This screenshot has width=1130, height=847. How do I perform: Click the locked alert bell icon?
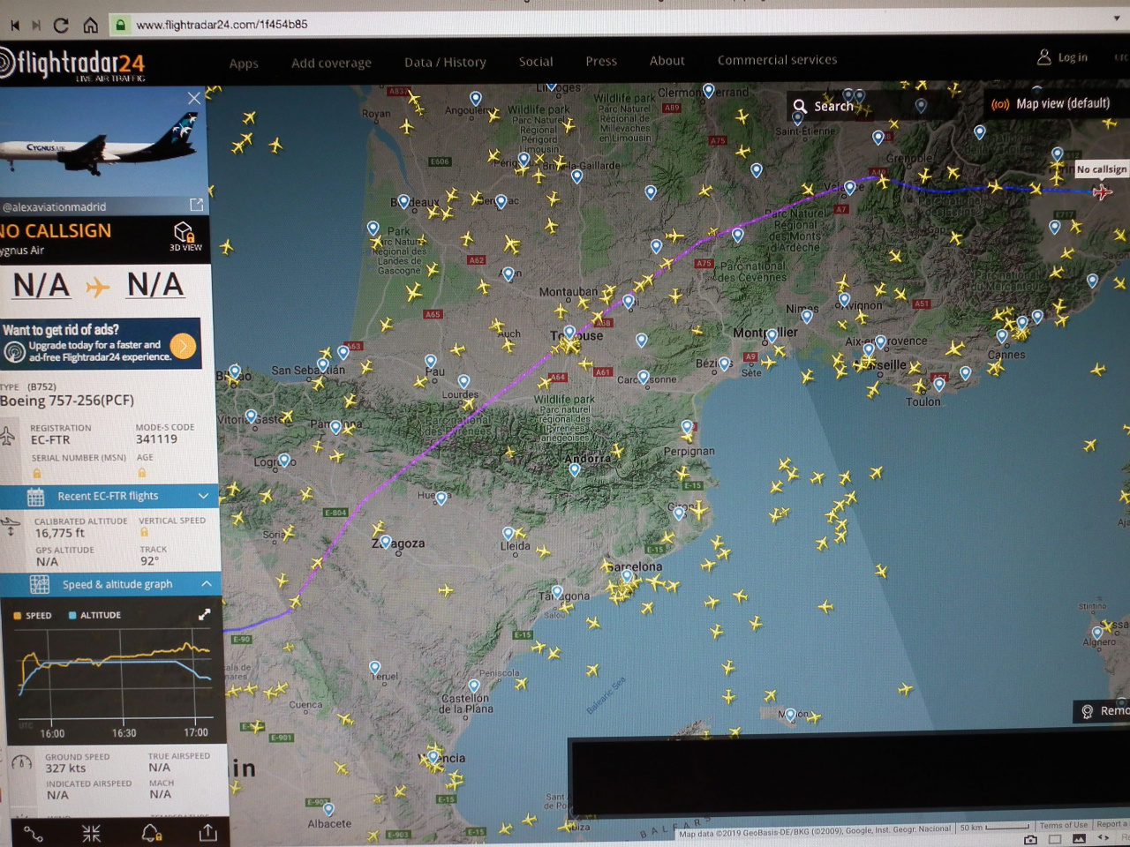pos(151,832)
